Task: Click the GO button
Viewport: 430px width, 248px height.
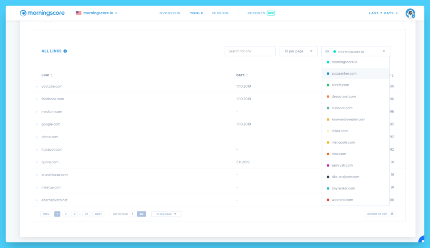Action: tap(142, 214)
